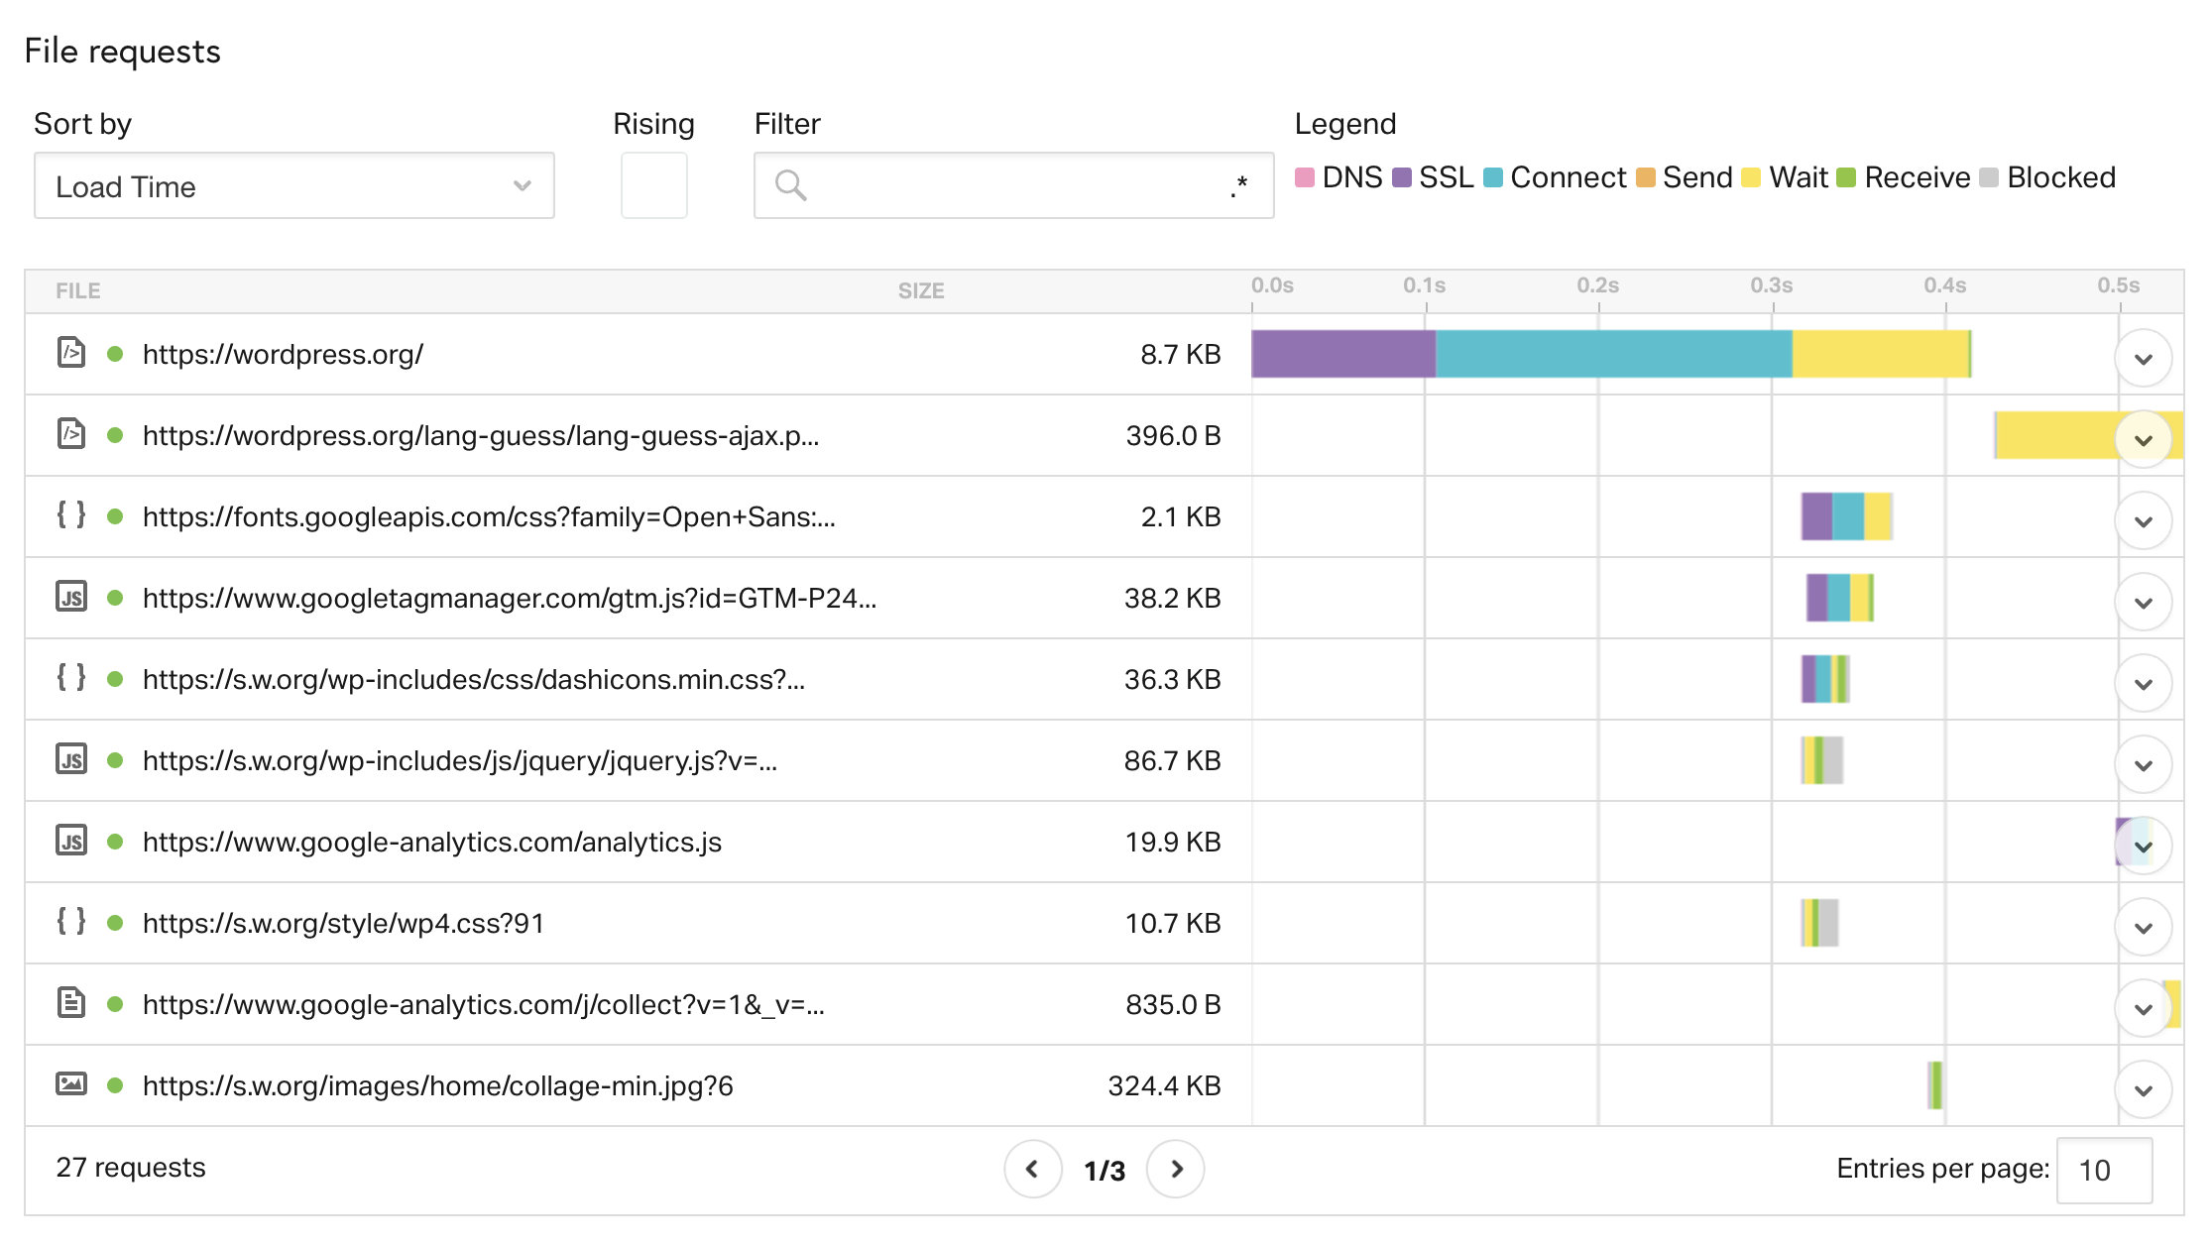Click the document icon for google-analytics collect
The image size is (2211, 1245).
(x=71, y=1003)
